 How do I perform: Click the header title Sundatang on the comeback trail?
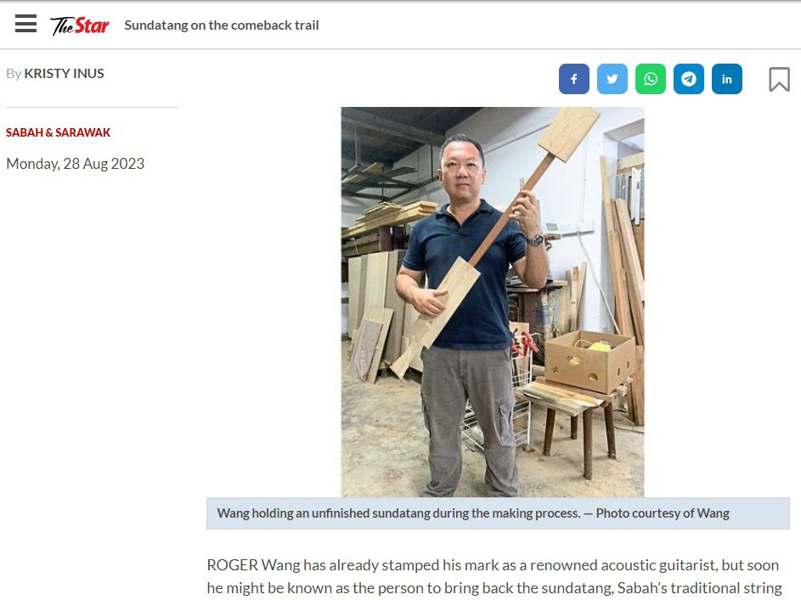[221, 25]
